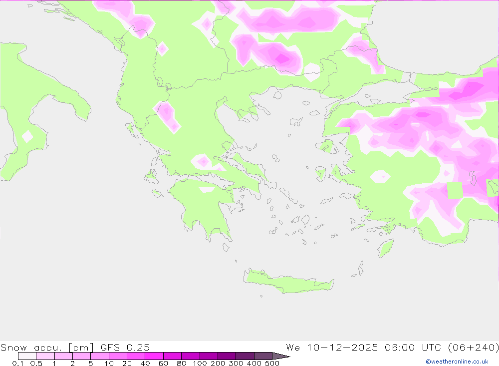
Task: Click the 40–60 cm legend swatch
Action: pos(154,356)
